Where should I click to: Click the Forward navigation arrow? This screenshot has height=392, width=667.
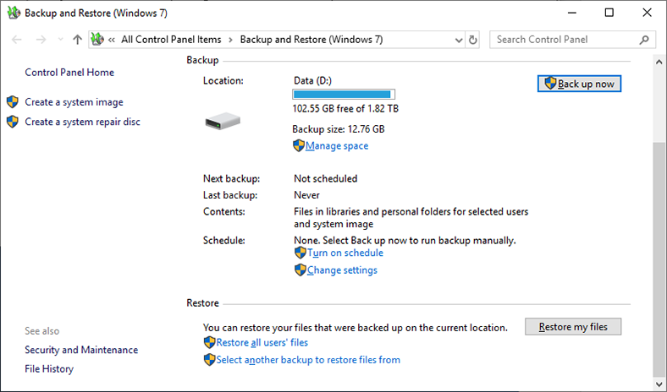click(x=41, y=40)
